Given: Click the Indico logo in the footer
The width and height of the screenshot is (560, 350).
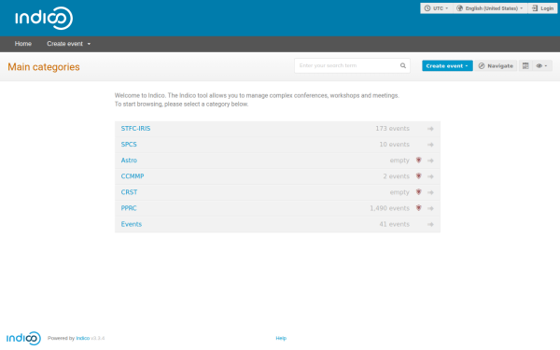Looking at the screenshot, I should click(23, 338).
